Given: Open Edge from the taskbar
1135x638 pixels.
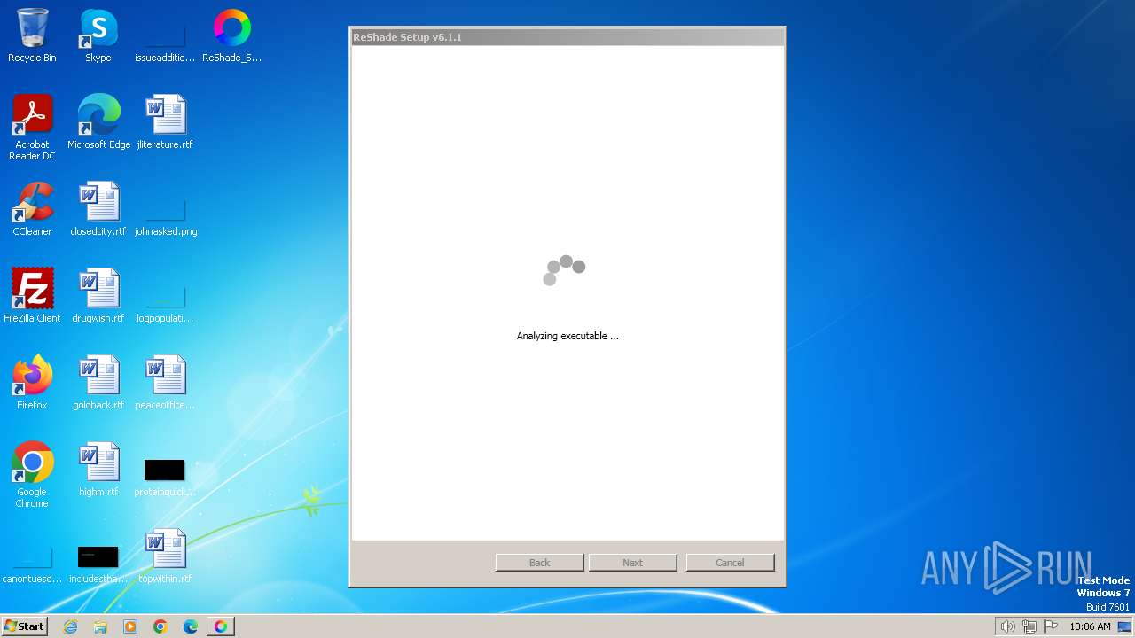Looking at the screenshot, I should point(191,626).
